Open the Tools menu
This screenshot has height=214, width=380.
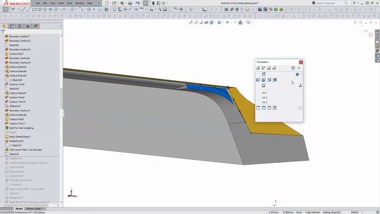pyautogui.click(x=69, y=3)
